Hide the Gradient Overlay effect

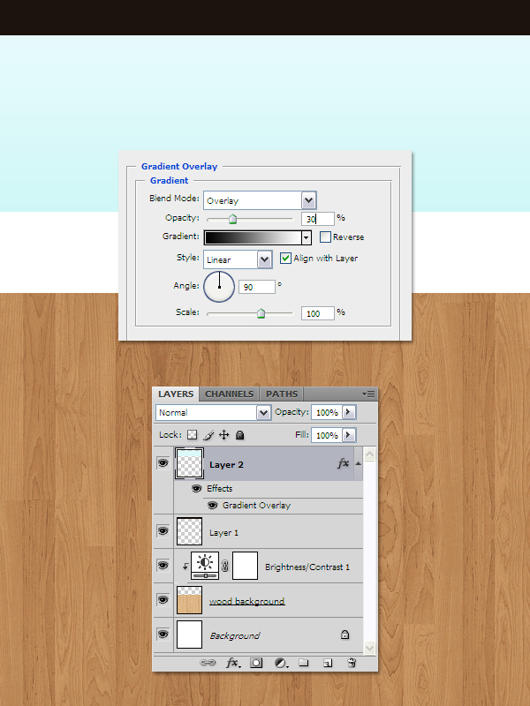[x=212, y=505]
